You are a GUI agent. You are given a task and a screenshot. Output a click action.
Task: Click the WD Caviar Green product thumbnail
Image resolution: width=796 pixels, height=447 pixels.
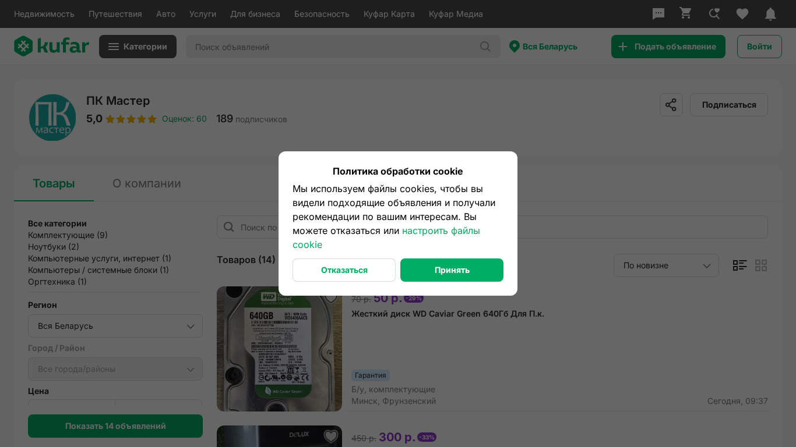coord(279,349)
